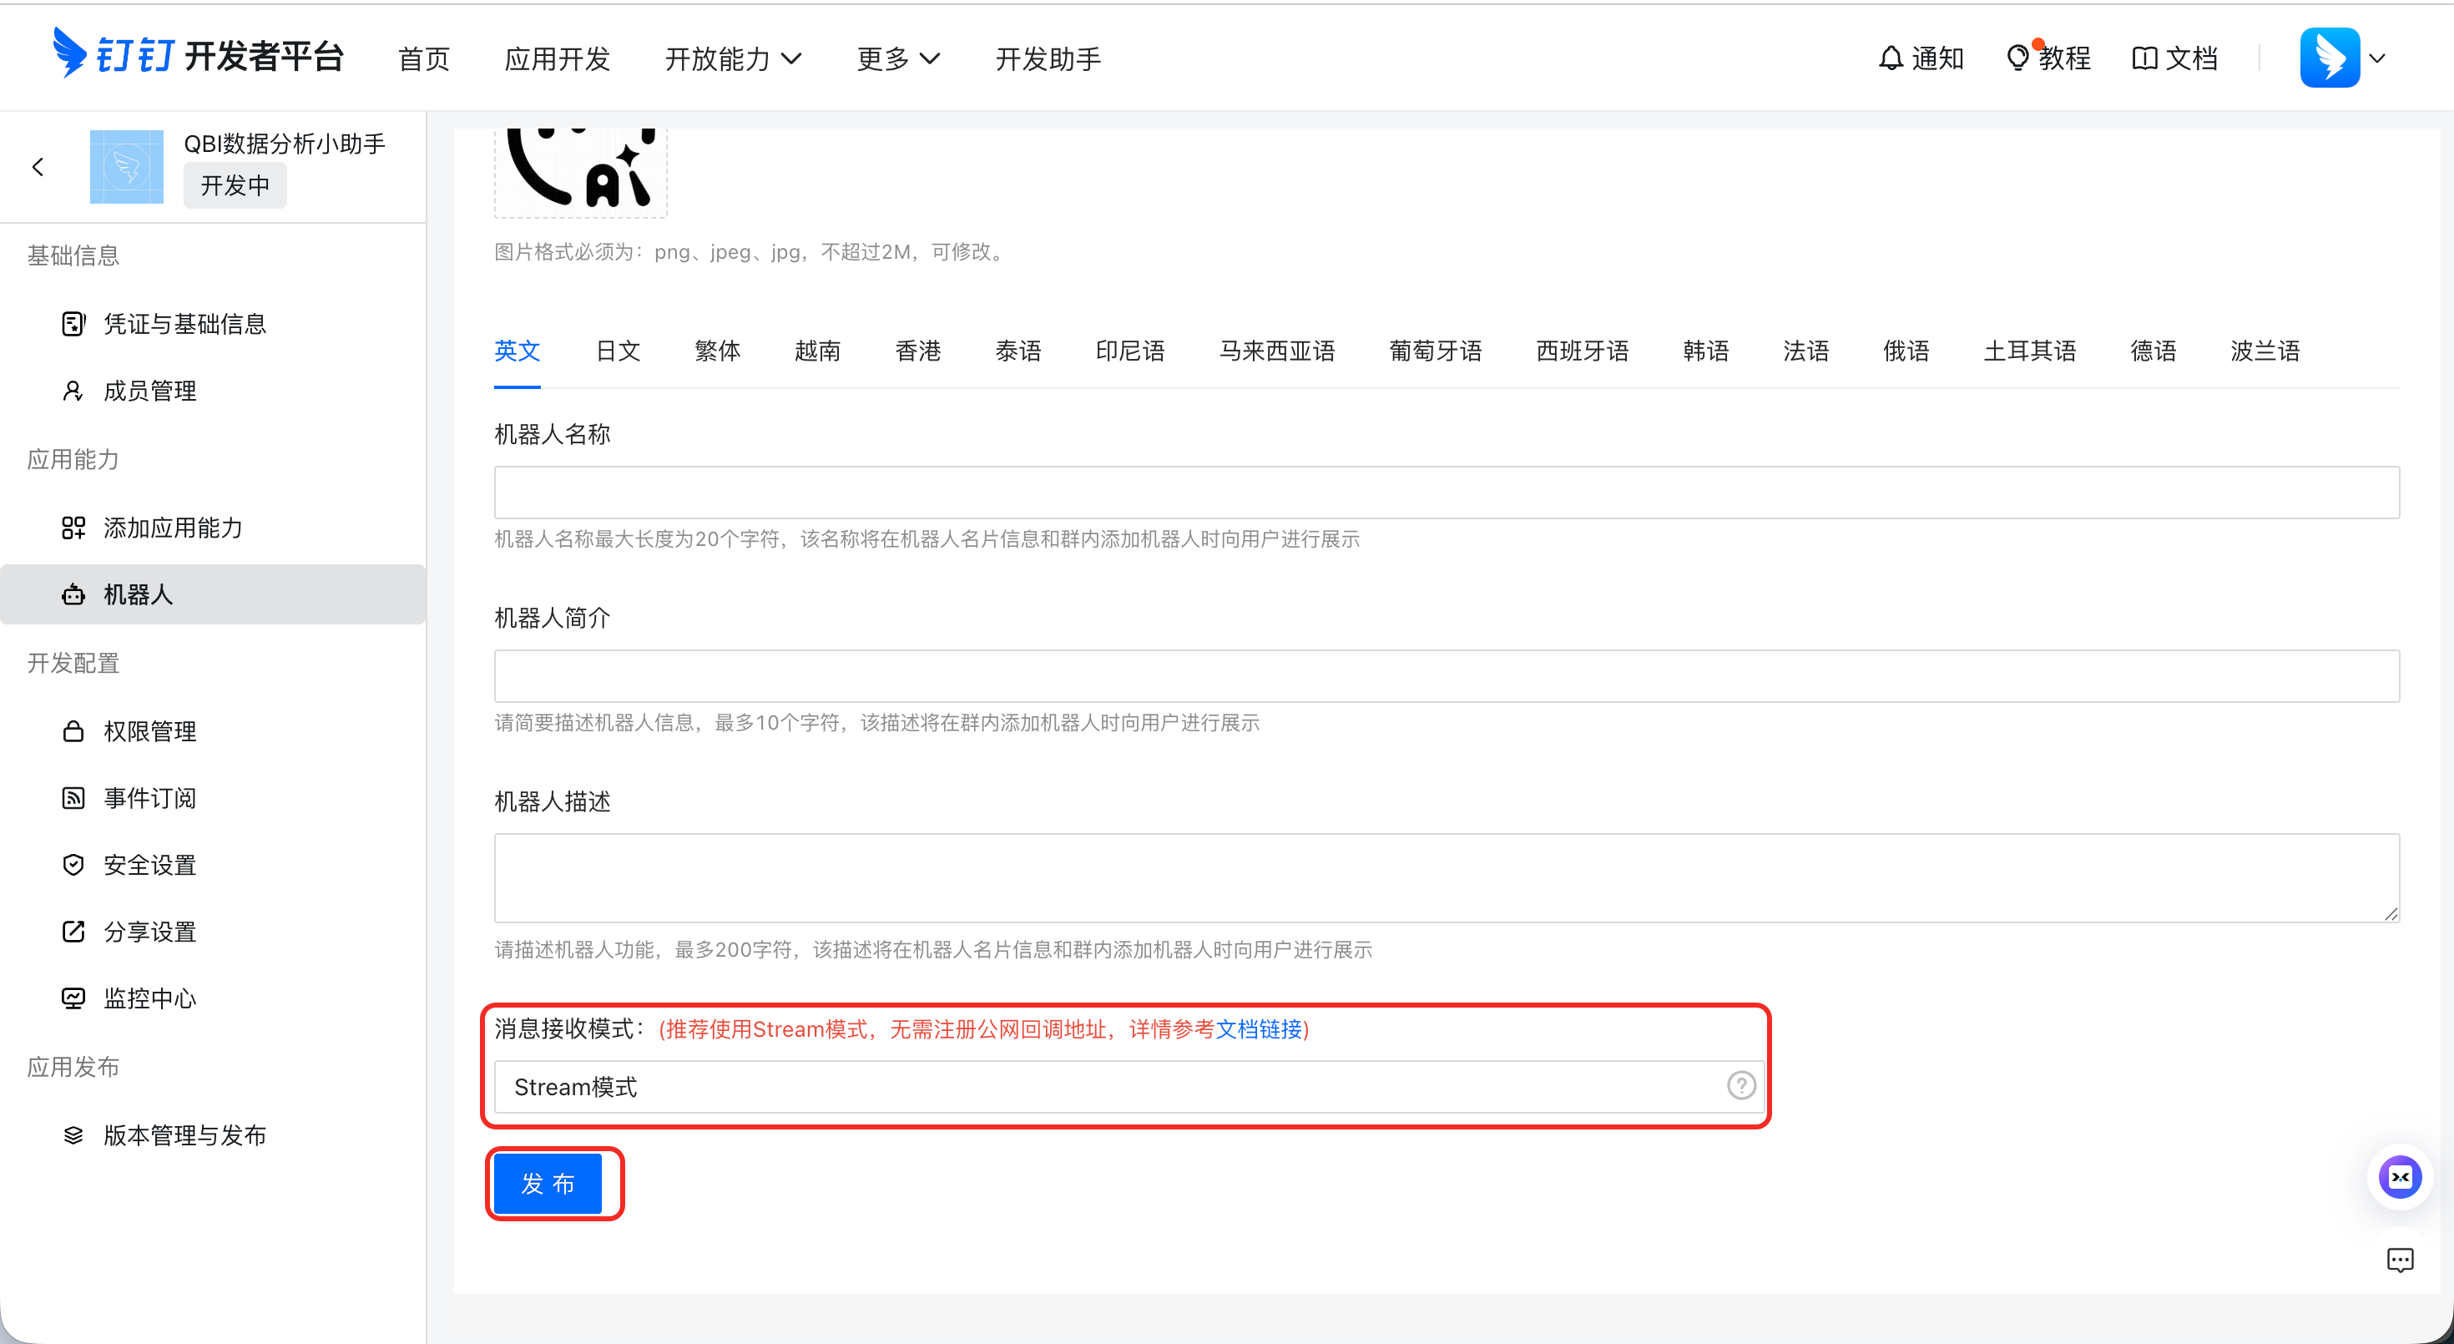
Task: Click the member management person icon
Action: (73, 391)
